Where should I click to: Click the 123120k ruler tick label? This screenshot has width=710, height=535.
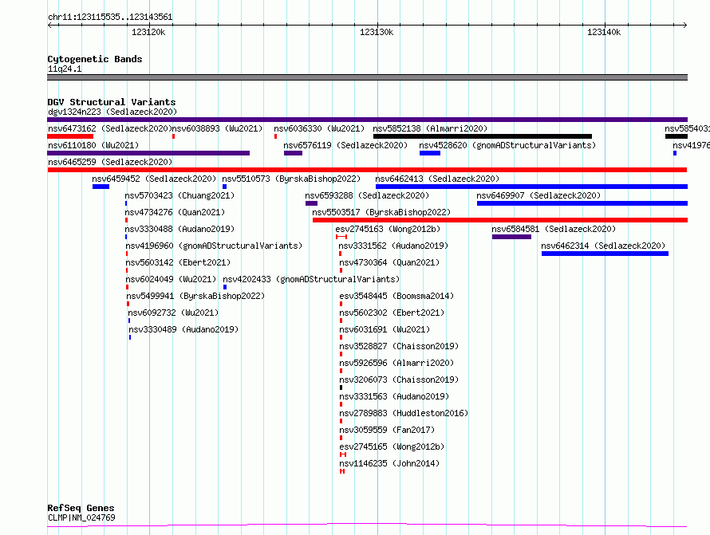click(x=148, y=32)
